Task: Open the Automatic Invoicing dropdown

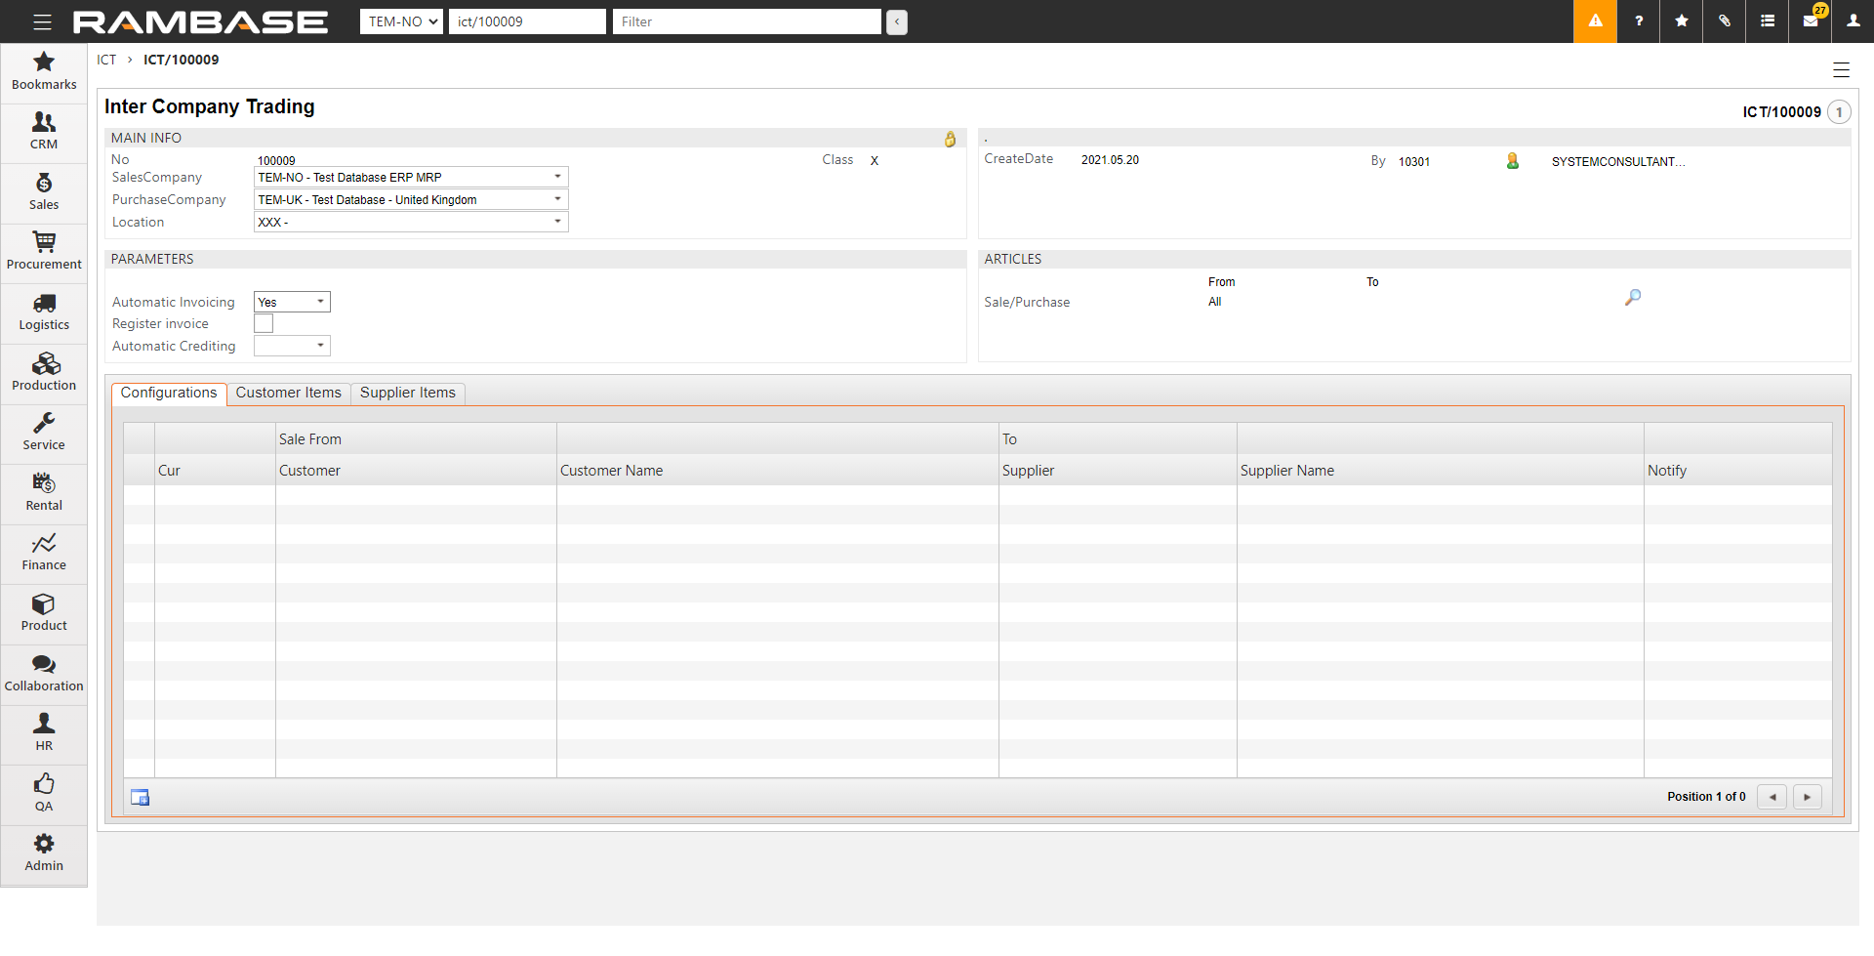Action: point(320,302)
